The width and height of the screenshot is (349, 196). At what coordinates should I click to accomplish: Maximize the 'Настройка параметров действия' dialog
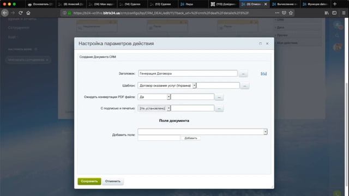261,44
